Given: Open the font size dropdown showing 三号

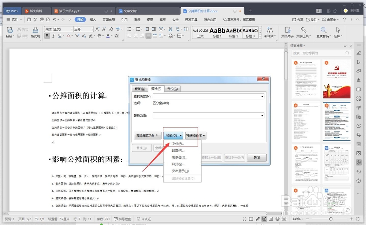Looking at the screenshot, I should point(92,29).
